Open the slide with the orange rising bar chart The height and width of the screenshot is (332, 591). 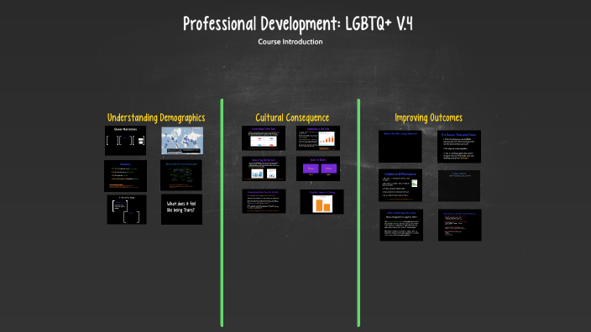(x=318, y=138)
